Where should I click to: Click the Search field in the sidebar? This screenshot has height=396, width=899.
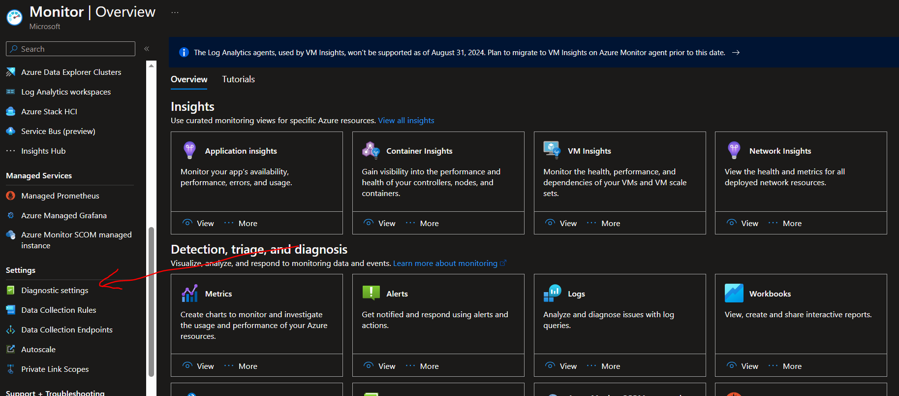coord(71,49)
